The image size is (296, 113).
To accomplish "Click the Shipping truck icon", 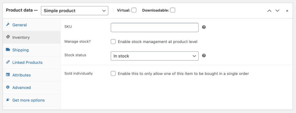I will click(8, 50).
